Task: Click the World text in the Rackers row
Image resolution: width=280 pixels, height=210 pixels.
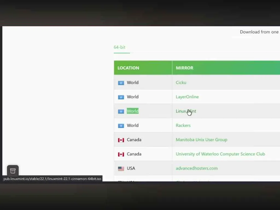Action: [x=133, y=125]
